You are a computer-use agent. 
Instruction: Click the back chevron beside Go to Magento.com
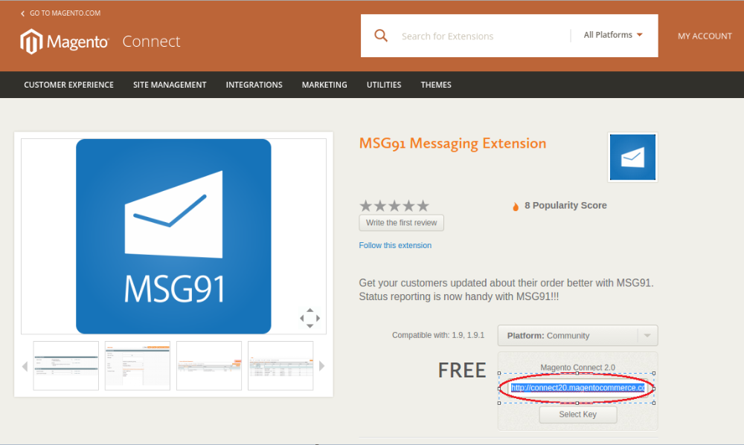pos(22,13)
